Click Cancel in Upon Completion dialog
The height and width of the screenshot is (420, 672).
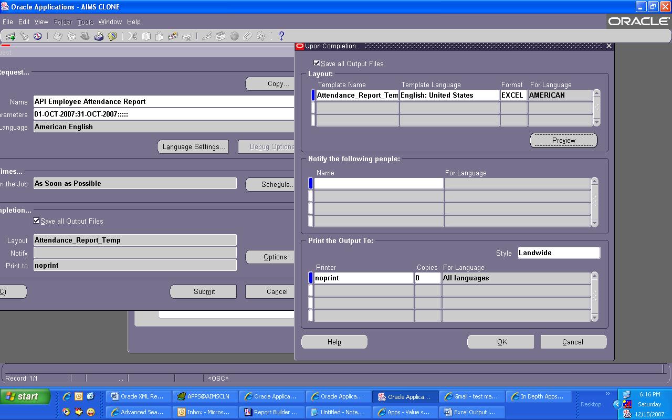pyautogui.click(x=573, y=342)
